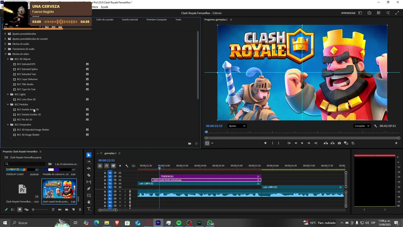Select the Type tool
This screenshot has height=227, width=403.
point(89,209)
